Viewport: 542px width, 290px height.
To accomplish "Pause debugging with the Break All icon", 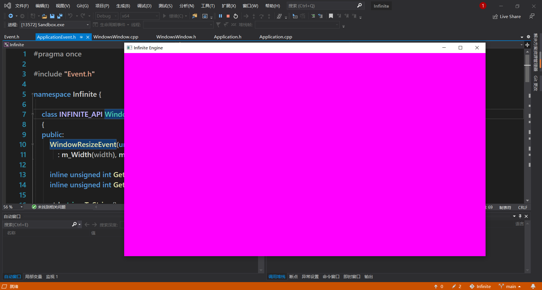I will (x=220, y=16).
